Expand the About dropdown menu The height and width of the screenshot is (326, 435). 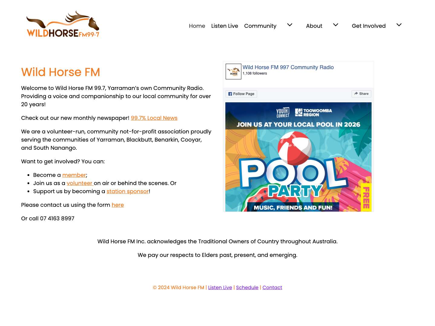pos(335,25)
